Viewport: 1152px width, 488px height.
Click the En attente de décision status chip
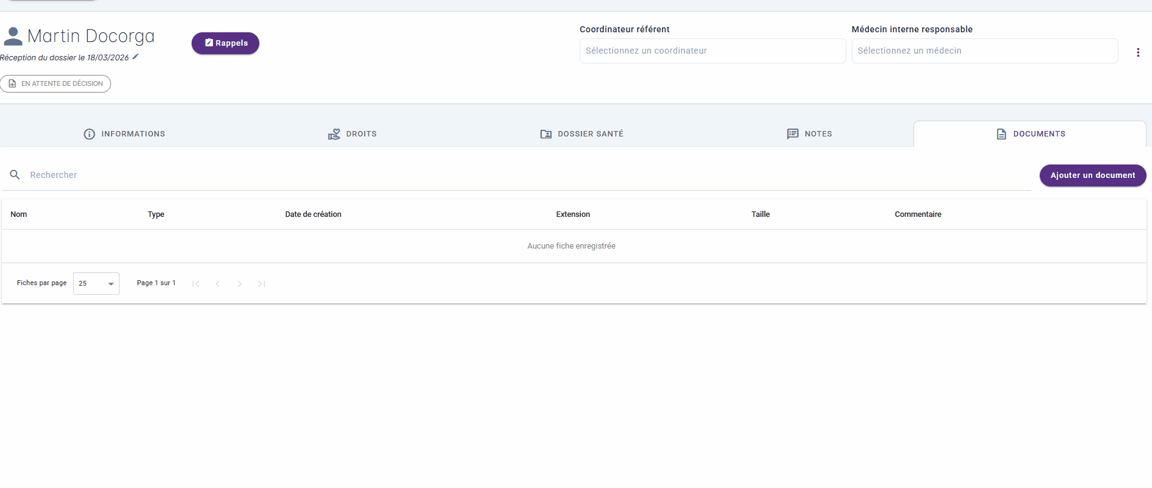56,84
